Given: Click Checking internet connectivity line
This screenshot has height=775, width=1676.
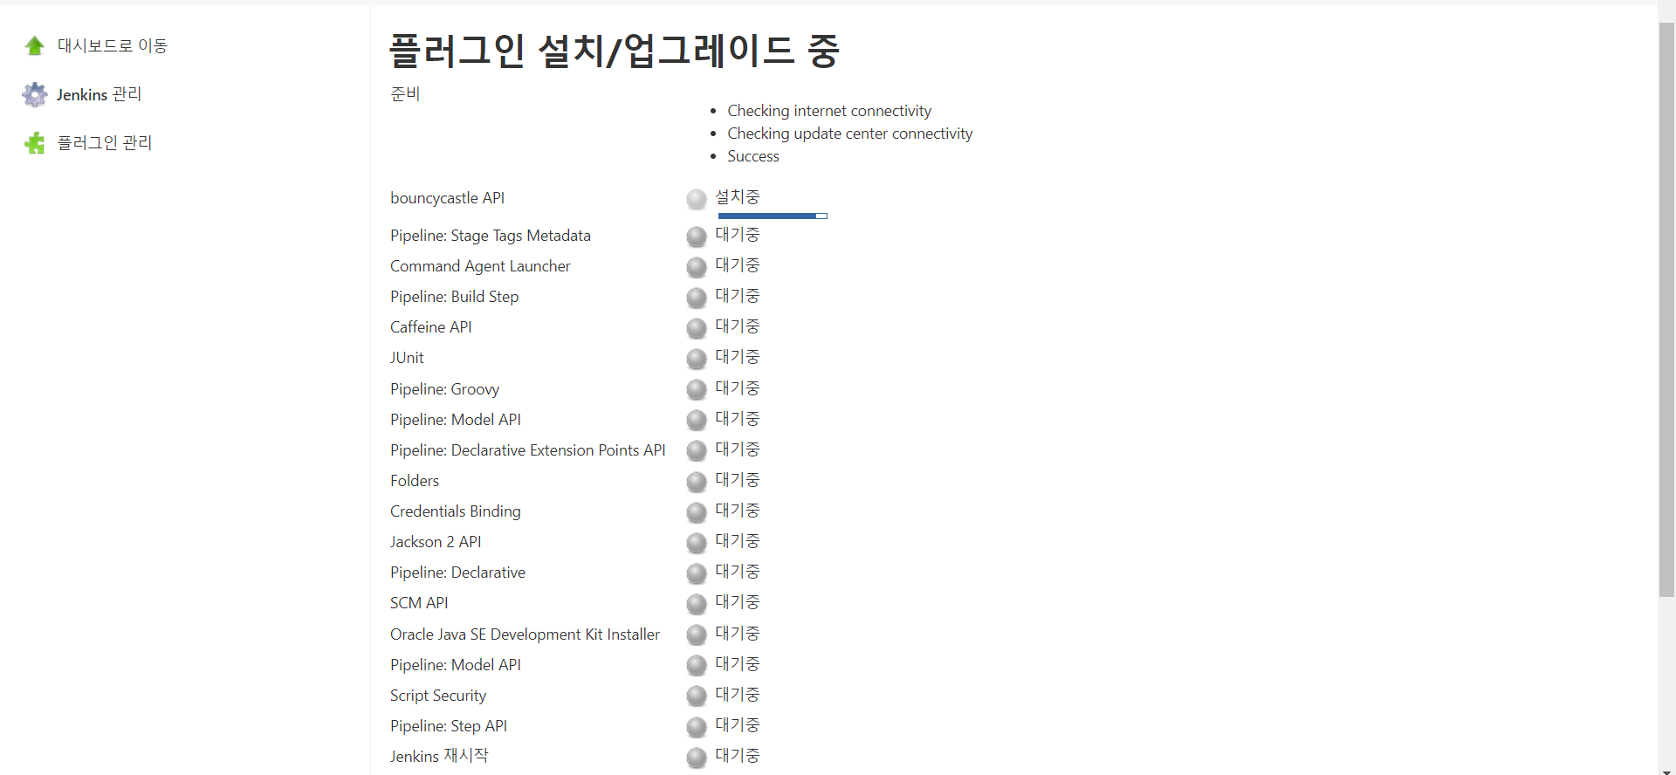Looking at the screenshot, I should coord(829,111).
